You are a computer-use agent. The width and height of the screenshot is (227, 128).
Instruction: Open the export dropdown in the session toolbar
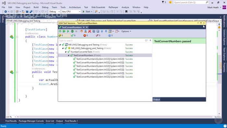point(117,31)
